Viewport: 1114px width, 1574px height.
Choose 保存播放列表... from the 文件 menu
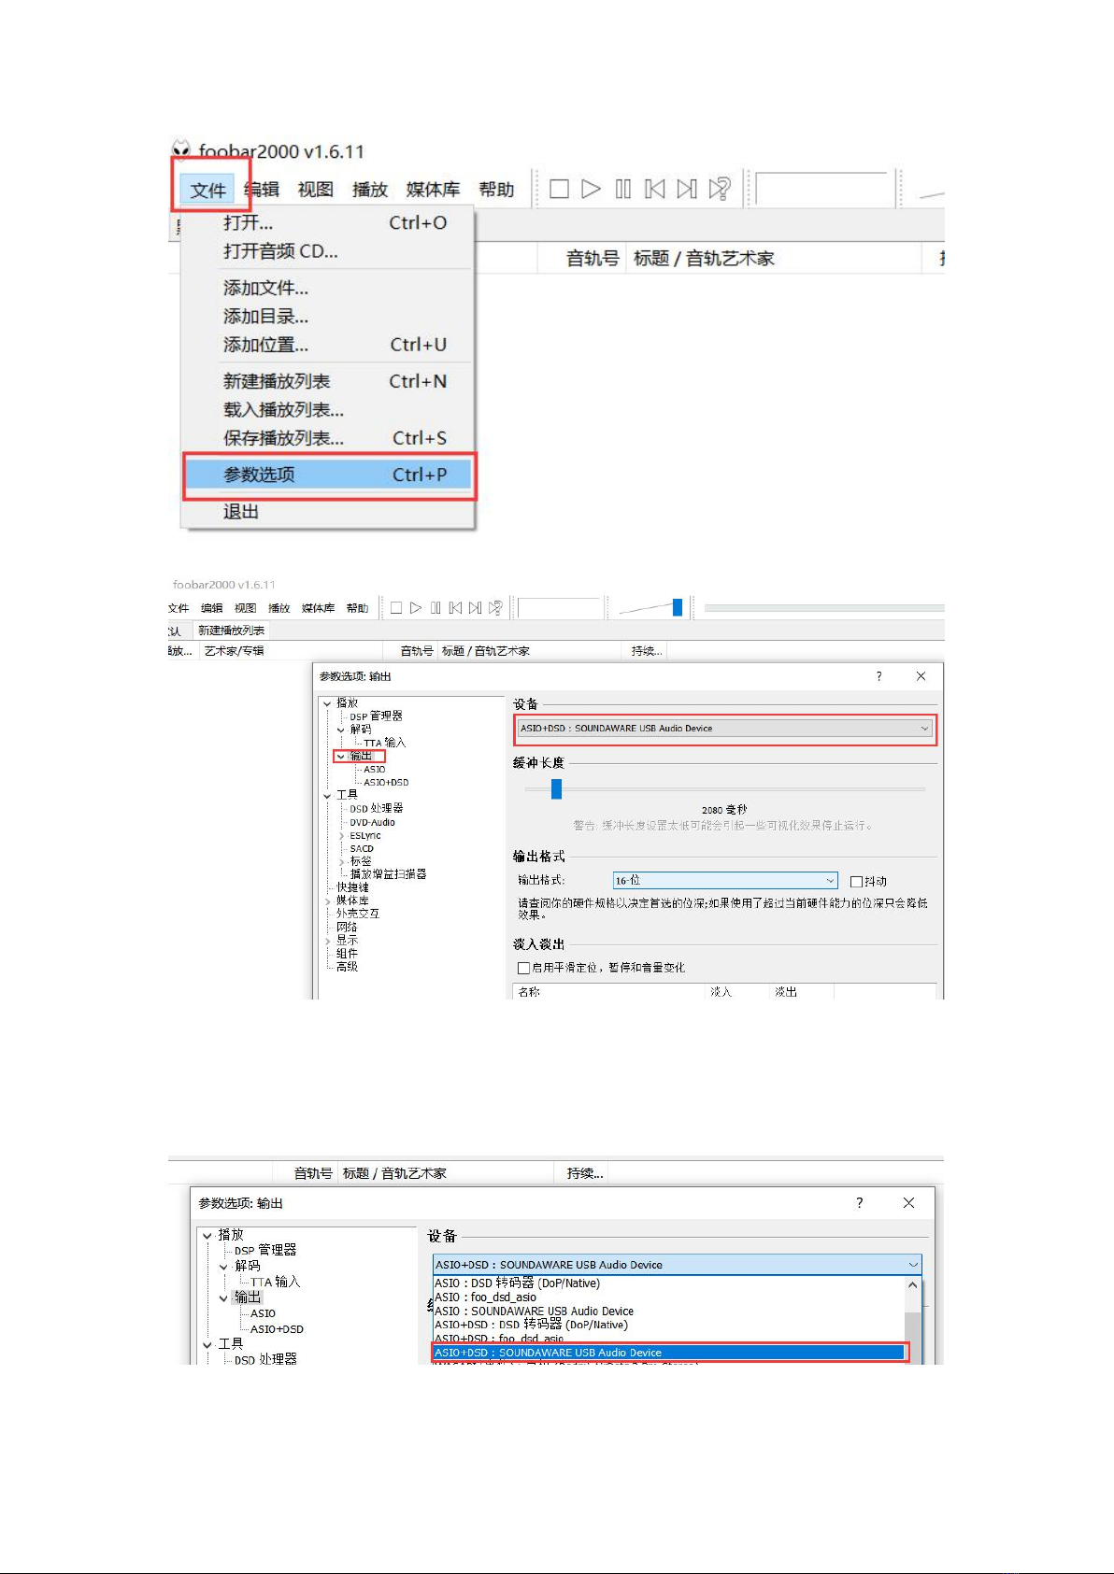pos(328,438)
